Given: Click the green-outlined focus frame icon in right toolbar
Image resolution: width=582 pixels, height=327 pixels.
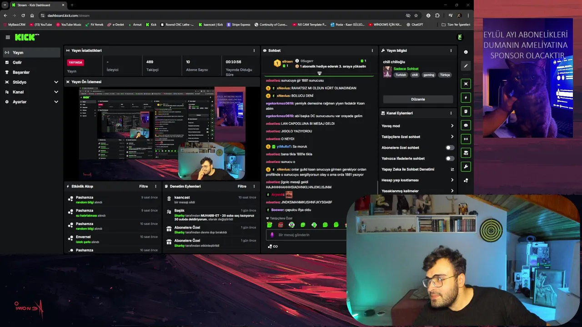Looking at the screenshot, I should tap(466, 84).
